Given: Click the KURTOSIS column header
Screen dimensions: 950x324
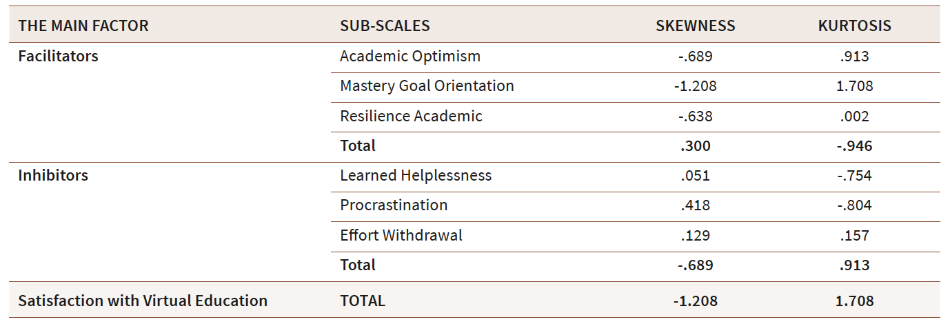Looking at the screenshot, I should [854, 26].
